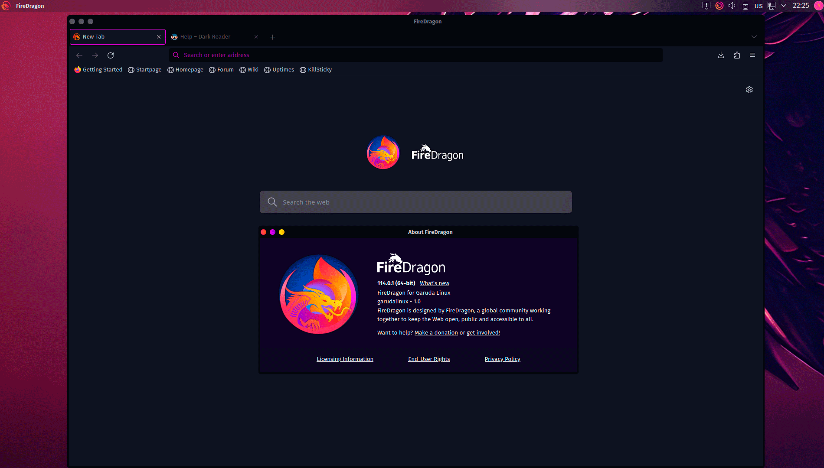This screenshot has height=468, width=824.
Task: Follow the FireDragon link in description
Action: coord(460,311)
